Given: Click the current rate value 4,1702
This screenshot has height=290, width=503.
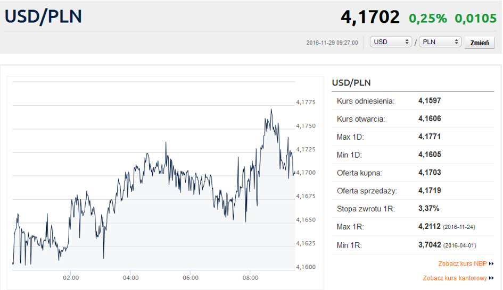Looking at the screenshot, I should [x=370, y=16].
